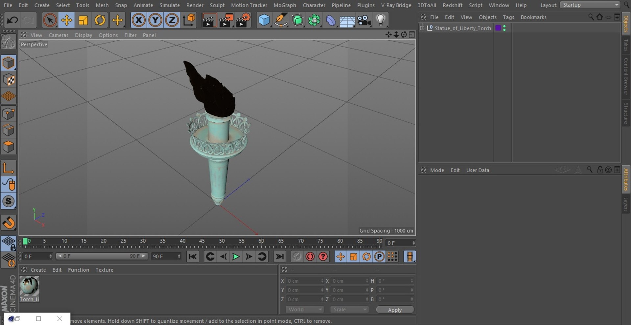Click Statue_of_Liberty_Torch layer color swatch
The height and width of the screenshot is (325, 631).
click(498, 28)
